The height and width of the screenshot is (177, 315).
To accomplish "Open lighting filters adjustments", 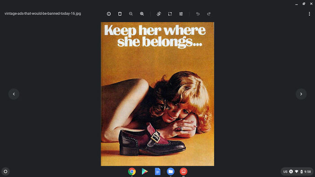I will pyautogui.click(x=181, y=14).
